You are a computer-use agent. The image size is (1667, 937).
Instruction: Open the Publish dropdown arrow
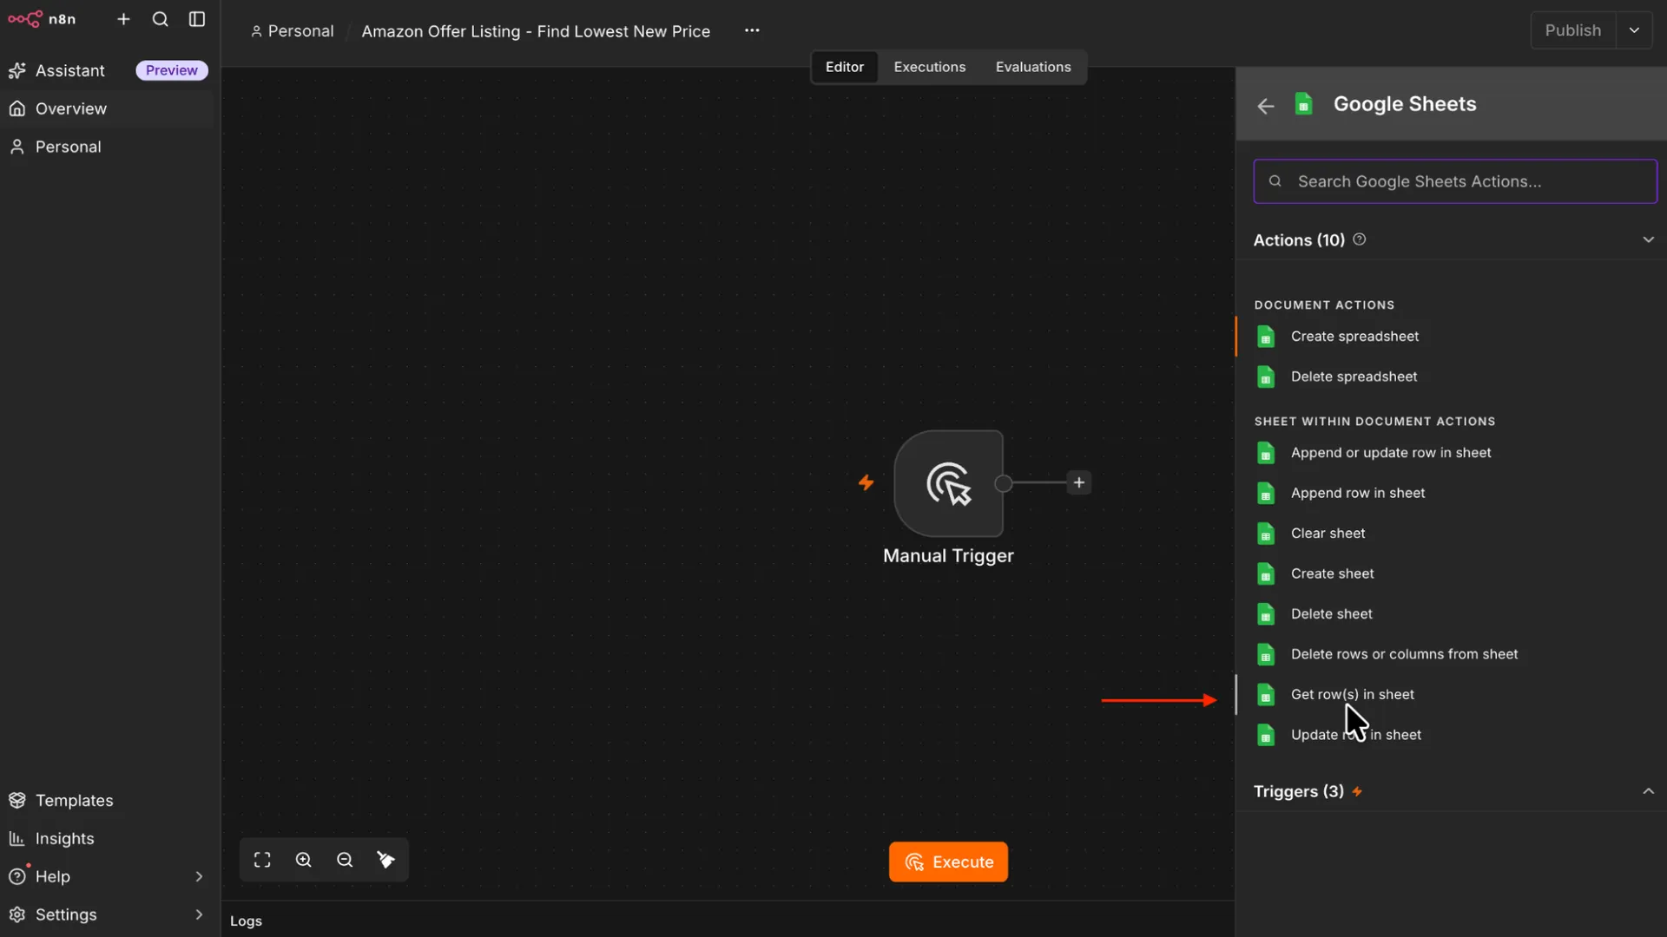1634,30
